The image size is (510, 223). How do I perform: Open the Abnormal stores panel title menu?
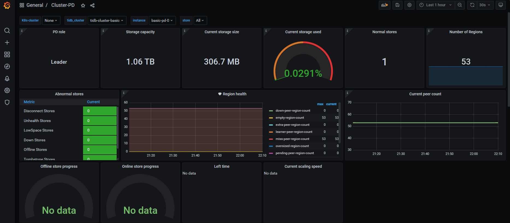coord(69,94)
